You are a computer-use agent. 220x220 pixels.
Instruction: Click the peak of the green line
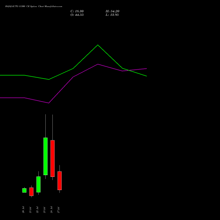(x=98, y=45)
